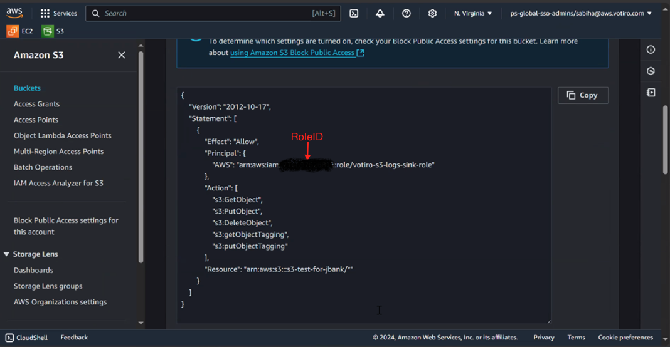Open the AWS home logo
This screenshot has height=347, width=670.
point(14,13)
